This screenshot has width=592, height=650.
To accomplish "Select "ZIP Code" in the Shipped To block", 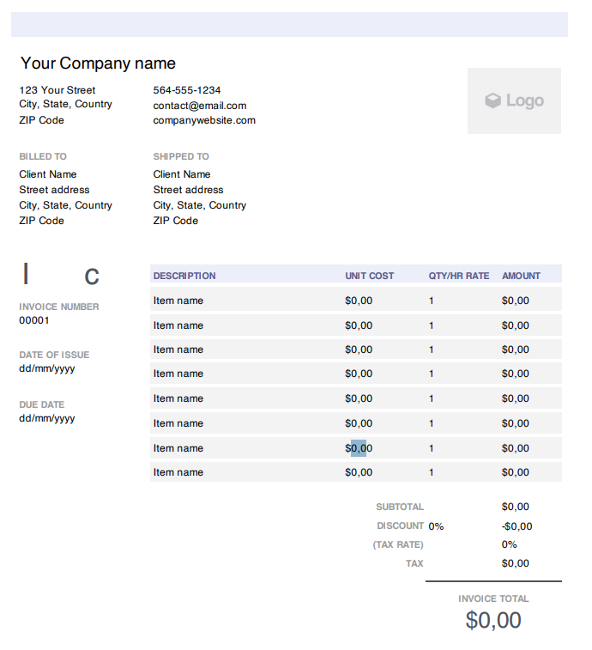I will (176, 221).
